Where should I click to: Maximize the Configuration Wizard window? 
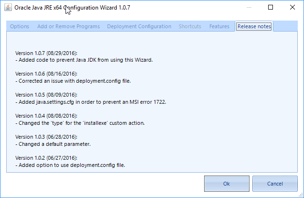click(271, 7)
